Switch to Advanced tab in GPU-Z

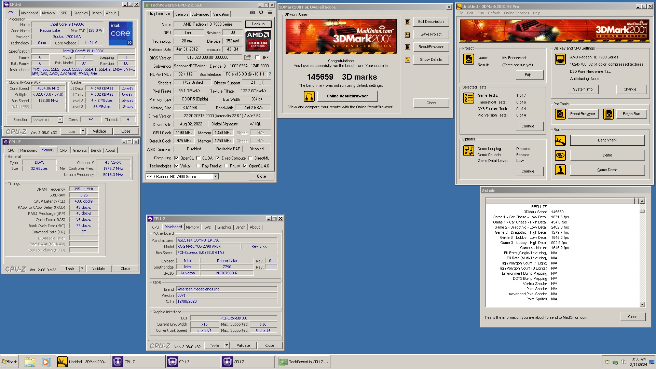click(x=201, y=14)
